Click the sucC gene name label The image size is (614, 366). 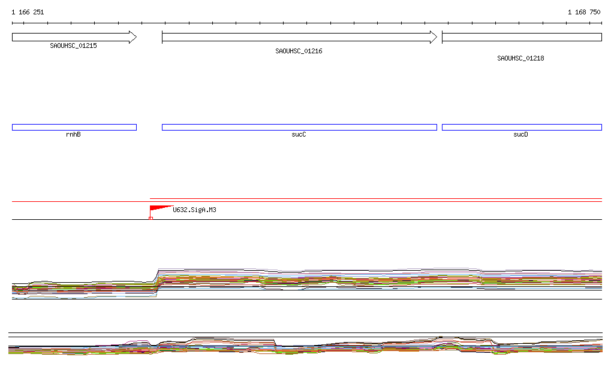(x=299, y=135)
